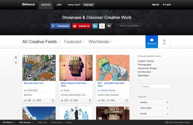Click the Search input field
The height and width of the screenshot is (125, 193).
[x=154, y=86]
